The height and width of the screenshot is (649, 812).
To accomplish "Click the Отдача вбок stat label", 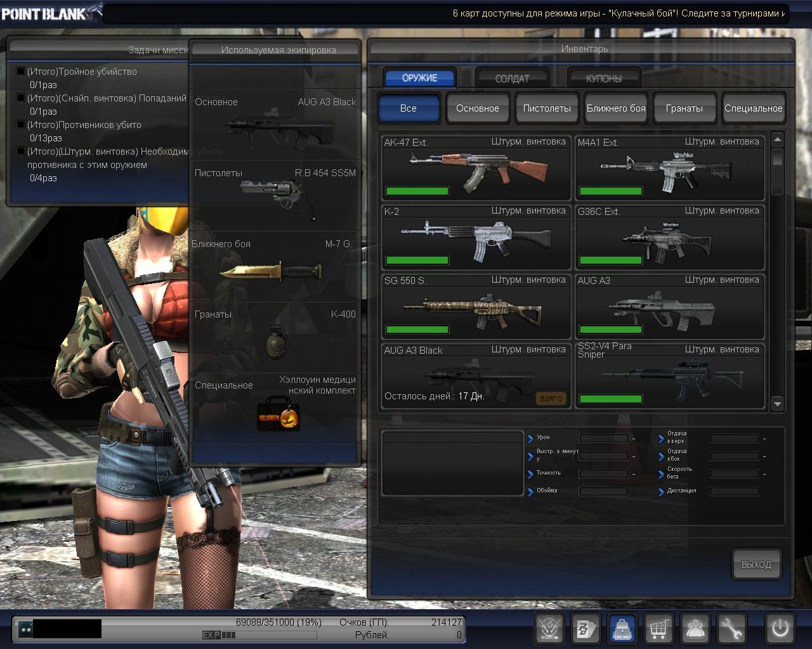I will click(677, 455).
